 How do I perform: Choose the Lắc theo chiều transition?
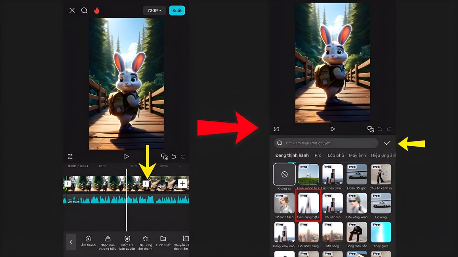pos(332,174)
